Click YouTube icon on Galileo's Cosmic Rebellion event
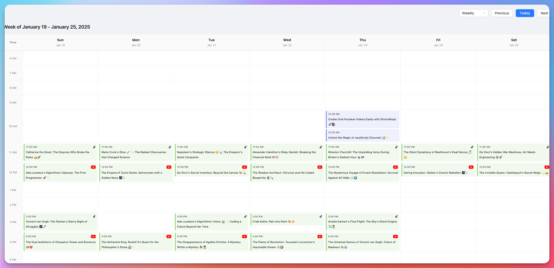554x268 pixels. [471, 167]
